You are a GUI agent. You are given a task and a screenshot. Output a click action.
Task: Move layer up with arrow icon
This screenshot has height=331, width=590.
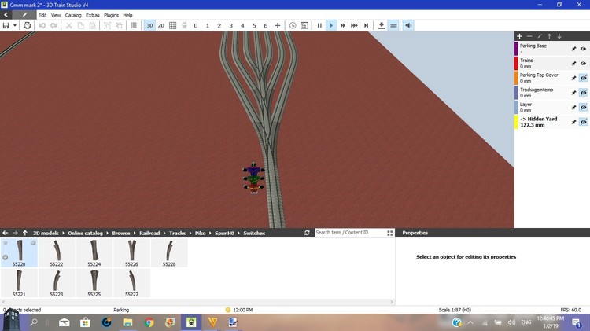549,36
